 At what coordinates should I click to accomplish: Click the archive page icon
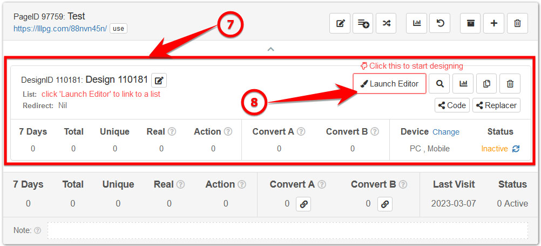[470, 23]
